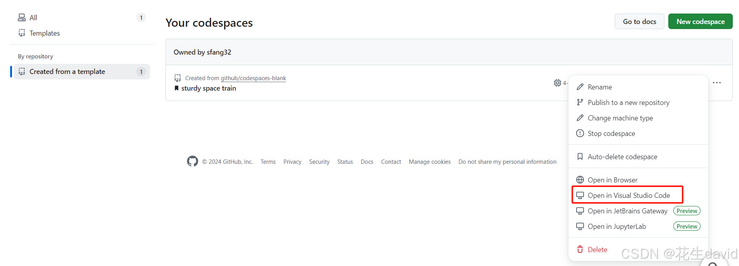Open the Status footer link
Image resolution: width=739 pixels, height=266 pixels.
[x=345, y=161]
